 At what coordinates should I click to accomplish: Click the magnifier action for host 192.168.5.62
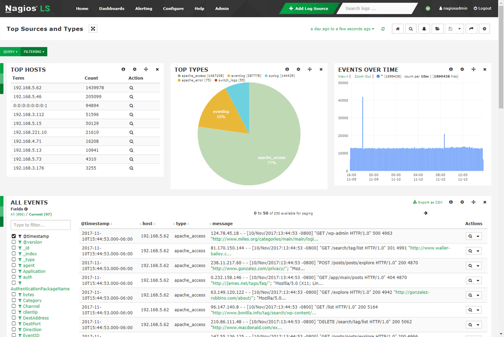131,87
